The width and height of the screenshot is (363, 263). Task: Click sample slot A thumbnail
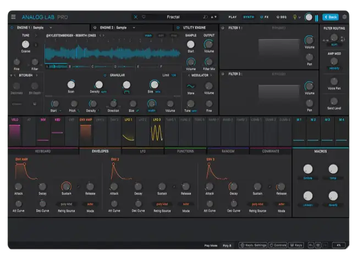coord(57,66)
